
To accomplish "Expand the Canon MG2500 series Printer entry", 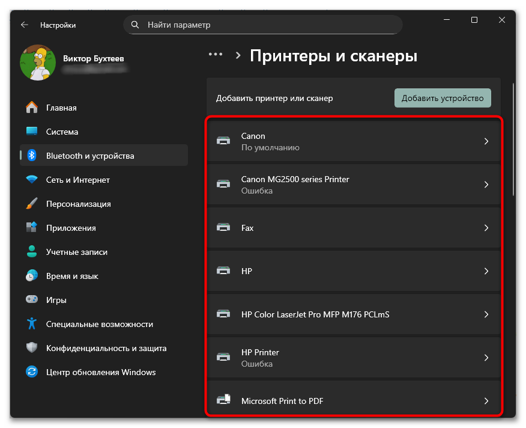I will tap(486, 185).
